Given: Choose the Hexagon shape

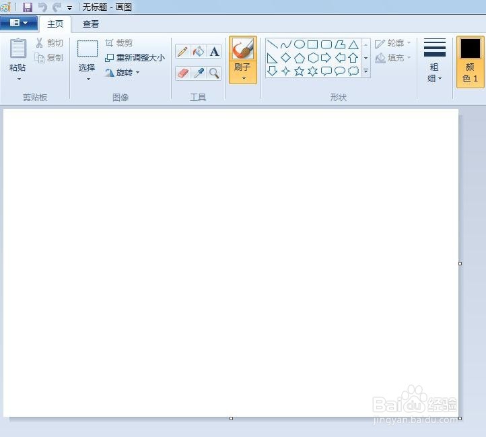Looking at the screenshot, I should [313, 58].
